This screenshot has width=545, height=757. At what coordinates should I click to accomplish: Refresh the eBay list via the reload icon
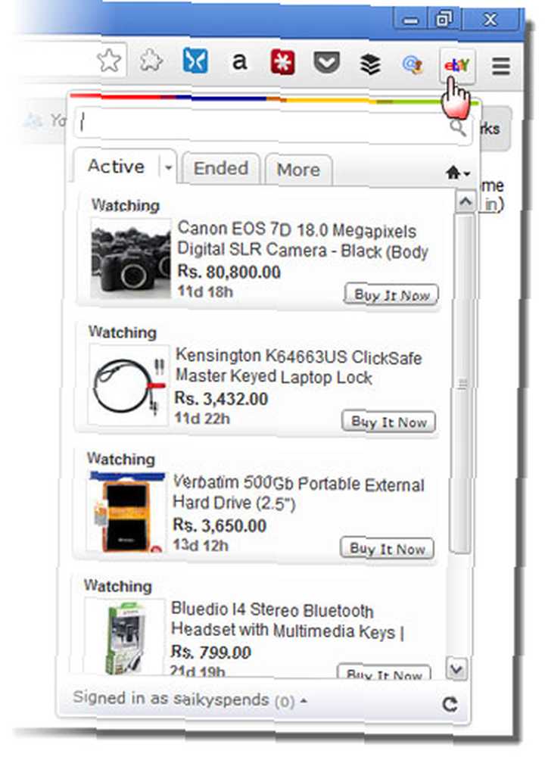(450, 704)
